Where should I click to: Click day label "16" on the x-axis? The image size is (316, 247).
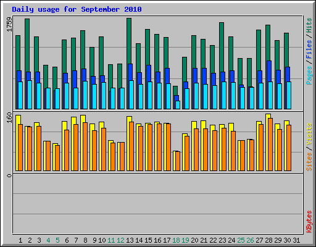[x=157, y=240]
